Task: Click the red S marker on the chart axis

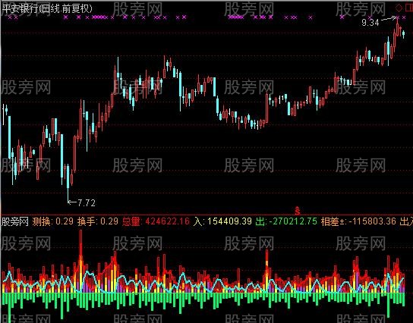Action: tap(298, 211)
